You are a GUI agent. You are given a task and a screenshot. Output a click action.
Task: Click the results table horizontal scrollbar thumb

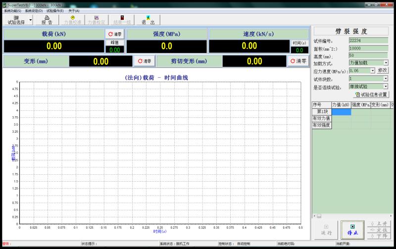point(319,216)
